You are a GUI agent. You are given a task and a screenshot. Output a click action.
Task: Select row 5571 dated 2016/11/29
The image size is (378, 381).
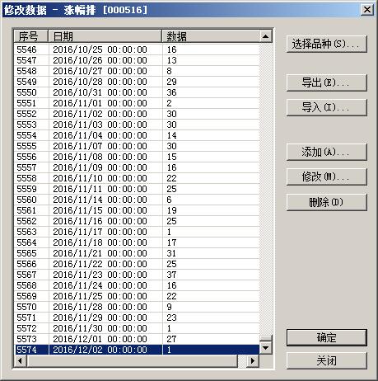137,317
